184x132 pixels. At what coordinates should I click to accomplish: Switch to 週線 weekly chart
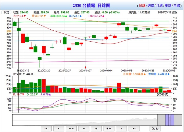[x=151, y=6]
